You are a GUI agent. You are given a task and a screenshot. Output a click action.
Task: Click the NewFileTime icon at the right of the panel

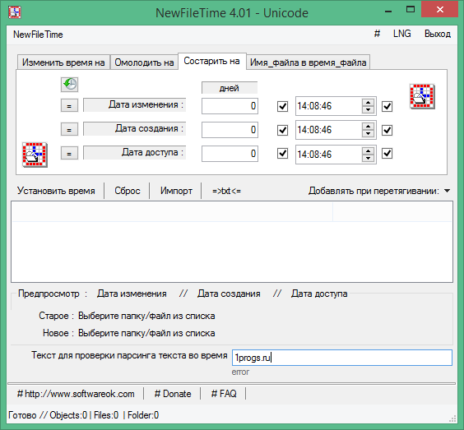[x=422, y=96]
